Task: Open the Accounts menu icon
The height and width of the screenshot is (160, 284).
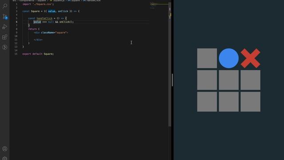Action: tap(5, 149)
